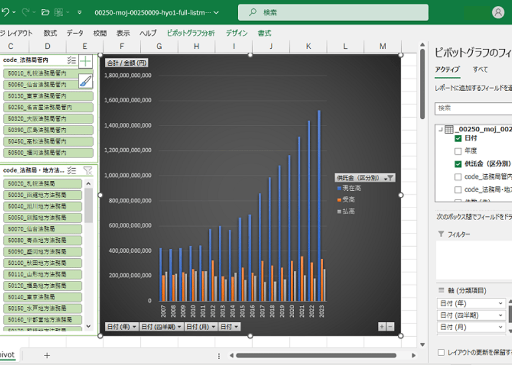Select the pivot sheet tab
This screenshot has height=365, width=512.
pyautogui.click(x=8, y=354)
